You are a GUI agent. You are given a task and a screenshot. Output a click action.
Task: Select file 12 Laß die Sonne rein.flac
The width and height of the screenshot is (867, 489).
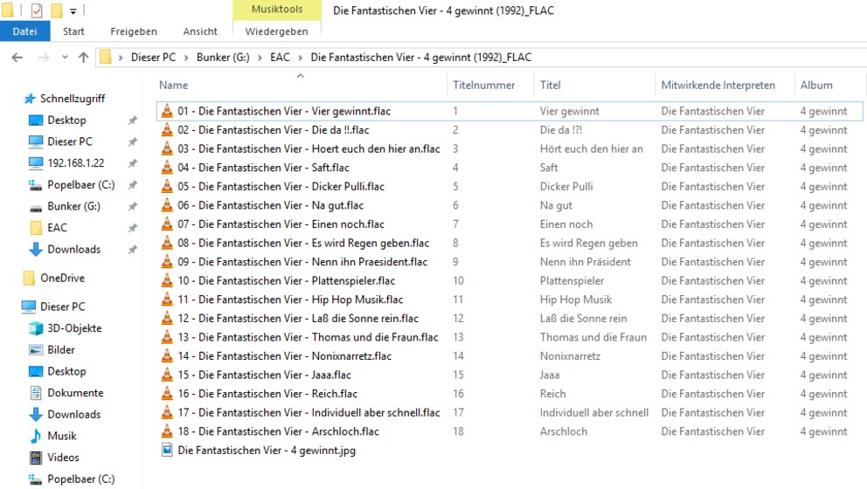pos(297,318)
